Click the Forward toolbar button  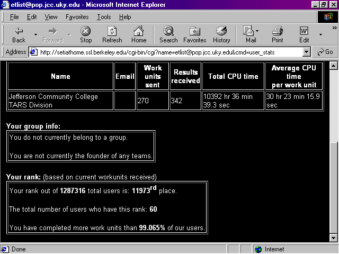(x=52, y=35)
